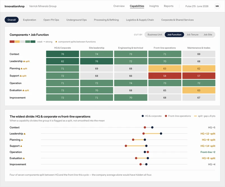Open the Insights nav tab
Viewport: 225px width, 187px height.
click(154, 6)
